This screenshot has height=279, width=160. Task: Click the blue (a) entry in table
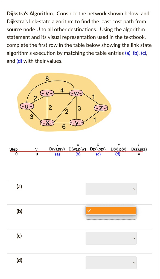[x=57, y=154]
